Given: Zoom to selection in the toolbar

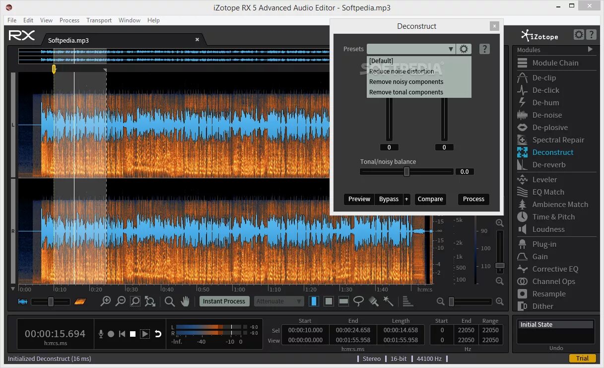Looking at the screenshot, I should point(135,301).
